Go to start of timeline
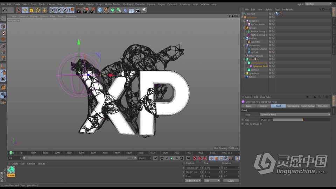This screenshot has width=336, height=189. [x=155, y=158]
